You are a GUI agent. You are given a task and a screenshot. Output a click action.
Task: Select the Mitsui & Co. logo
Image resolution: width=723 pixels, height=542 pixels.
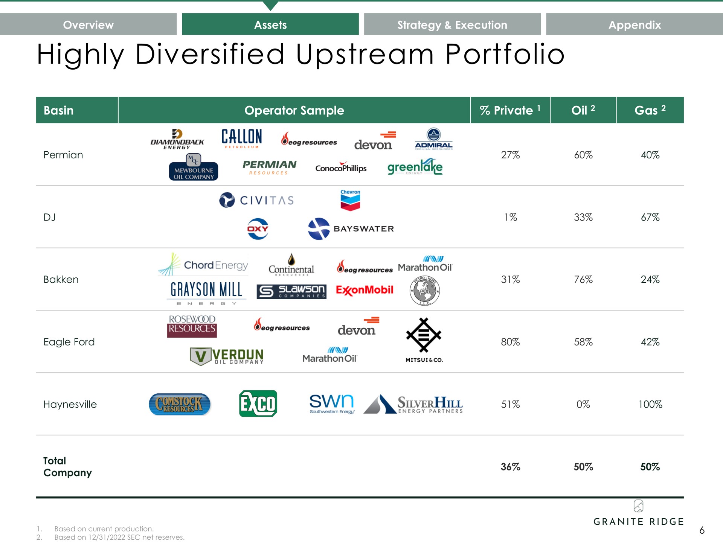click(x=424, y=340)
